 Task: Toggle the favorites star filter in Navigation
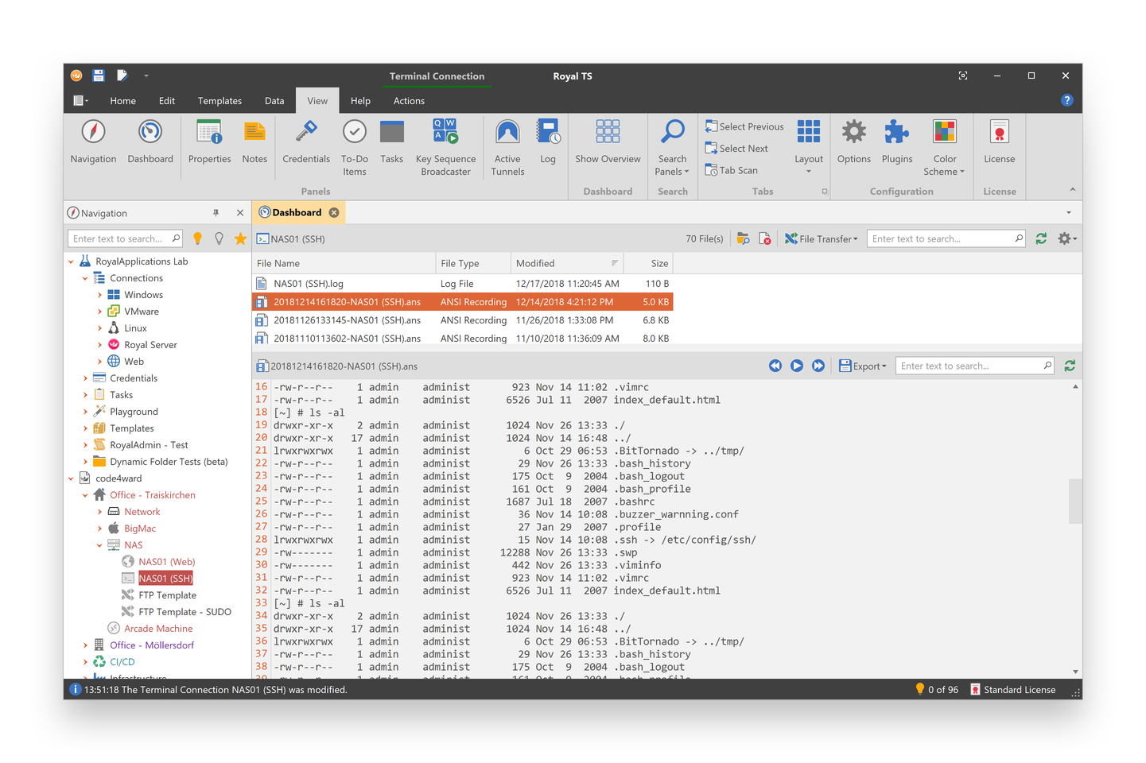point(240,238)
